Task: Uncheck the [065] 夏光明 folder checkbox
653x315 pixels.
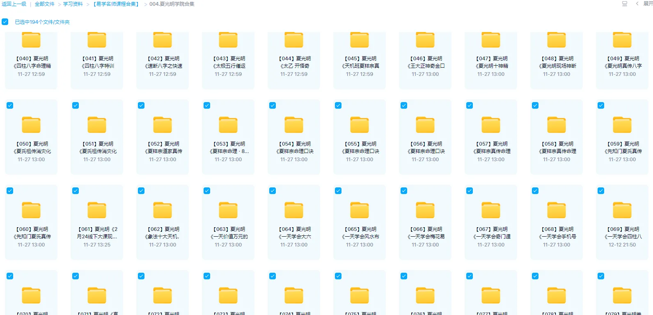Action: pyautogui.click(x=338, y=191)
